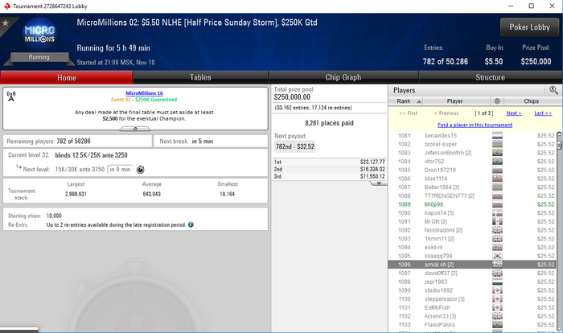Click the re-entry info icon
The image size is (563, 333).
(x=191, y=224)
